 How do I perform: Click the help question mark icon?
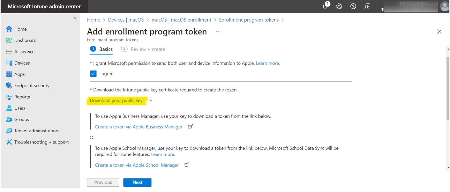point(353,6)
